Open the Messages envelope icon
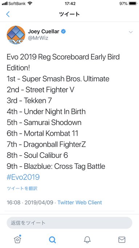This screenshot has height=248, width=139. 122,240
